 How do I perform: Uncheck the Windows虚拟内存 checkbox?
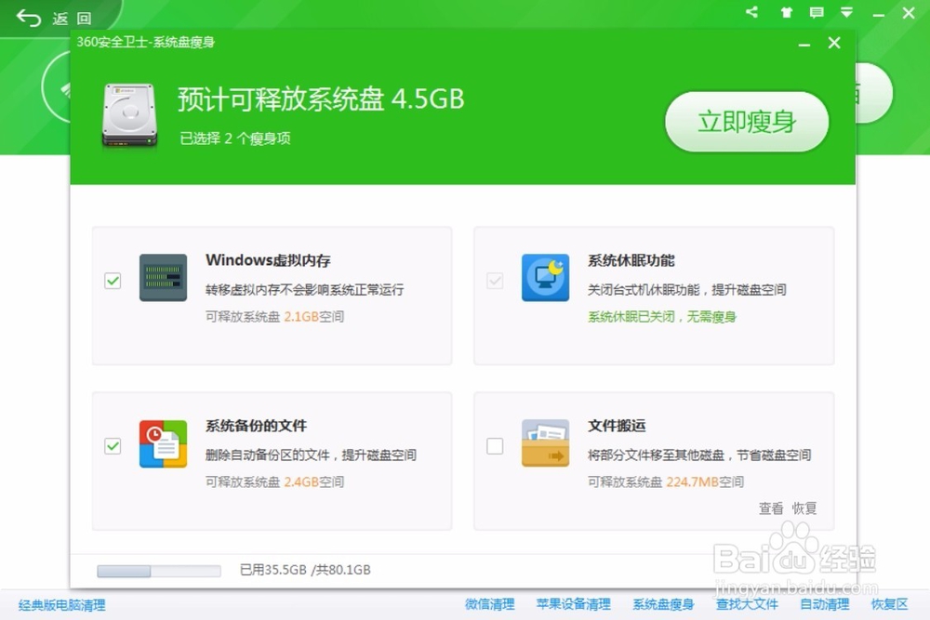[113, 281]
